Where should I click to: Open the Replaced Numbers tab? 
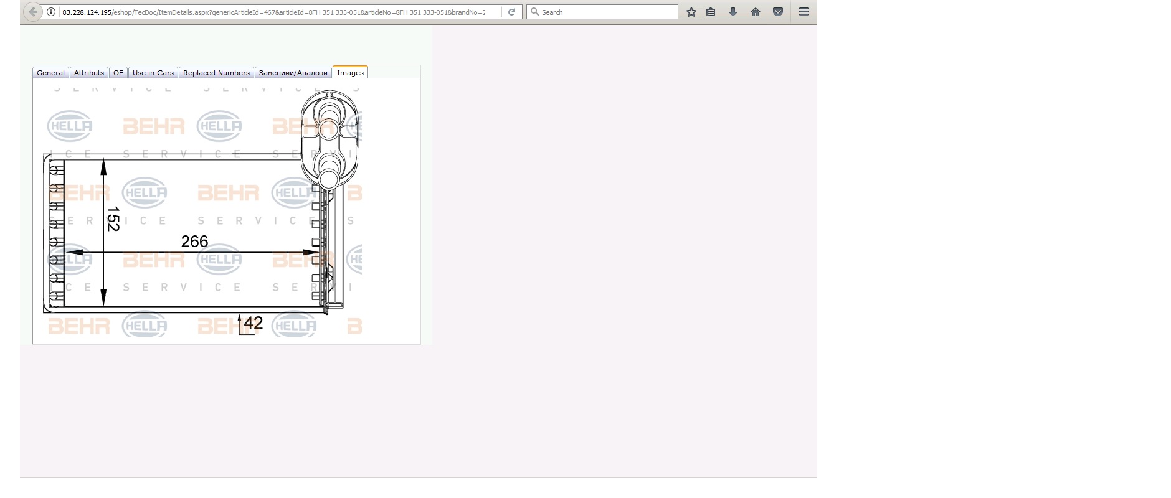216,73
